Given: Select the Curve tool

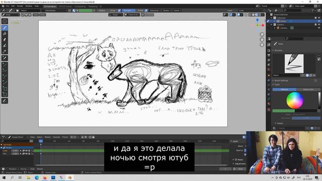Looking at the screenshot, I should [5, 82].
